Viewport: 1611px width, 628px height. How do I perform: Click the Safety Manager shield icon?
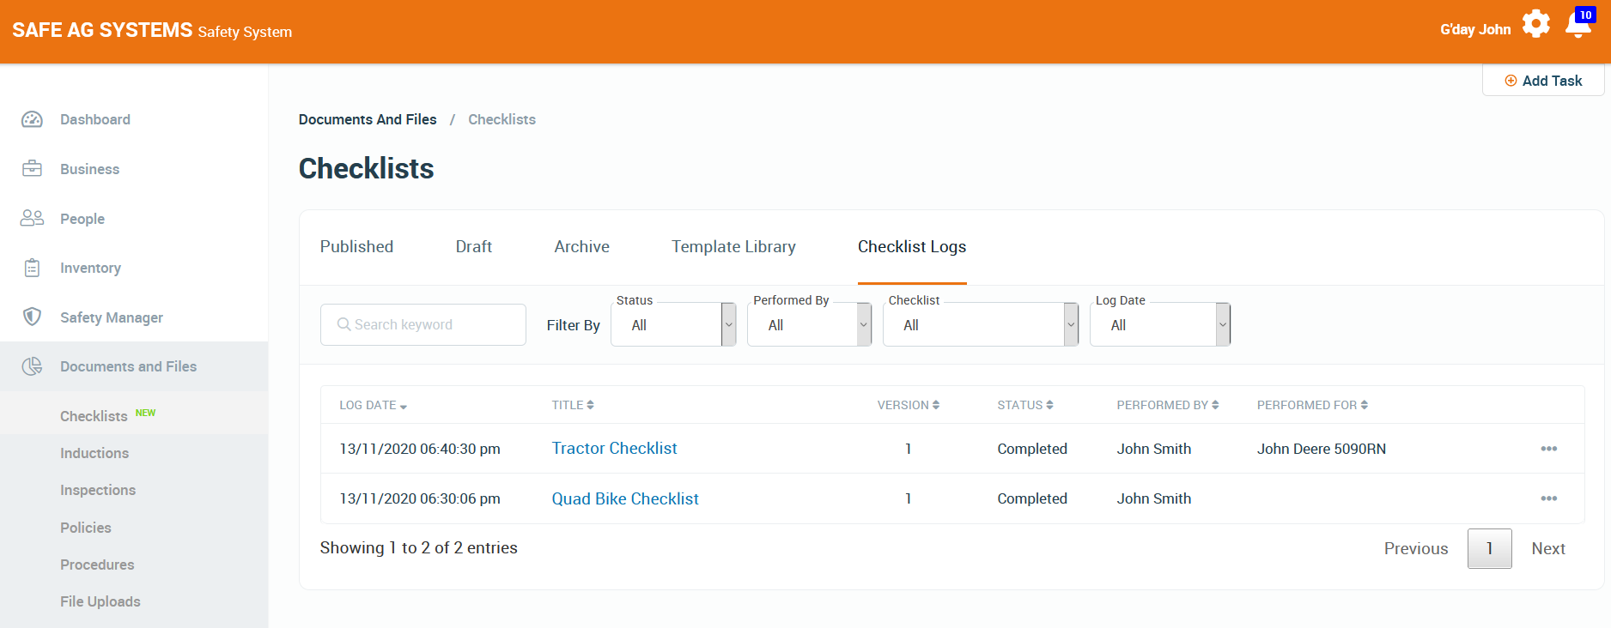tap(32, 317)
